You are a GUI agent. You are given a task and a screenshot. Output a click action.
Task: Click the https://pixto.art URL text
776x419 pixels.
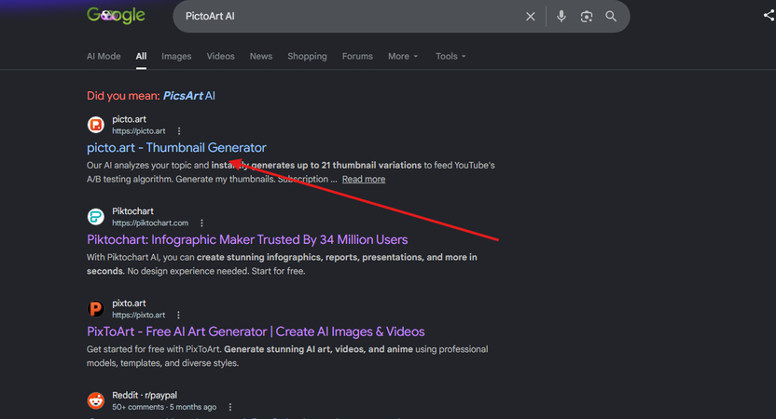pos(139,315)
